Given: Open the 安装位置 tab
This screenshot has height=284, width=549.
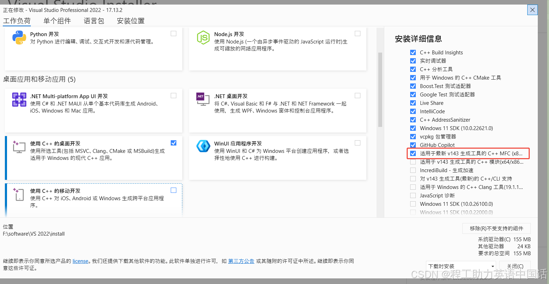Looking at the screenshot, I should tap(131, 21).
